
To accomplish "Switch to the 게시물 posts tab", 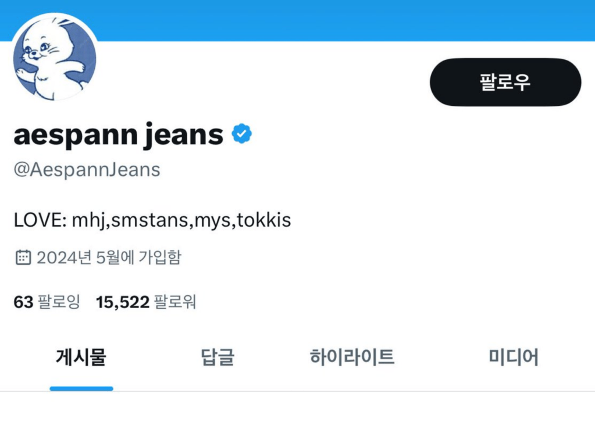I will 81,356.
